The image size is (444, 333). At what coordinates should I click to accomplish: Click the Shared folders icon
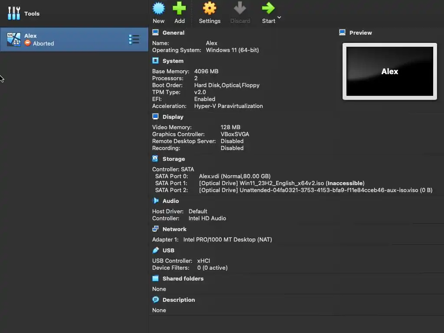point(156,278)
